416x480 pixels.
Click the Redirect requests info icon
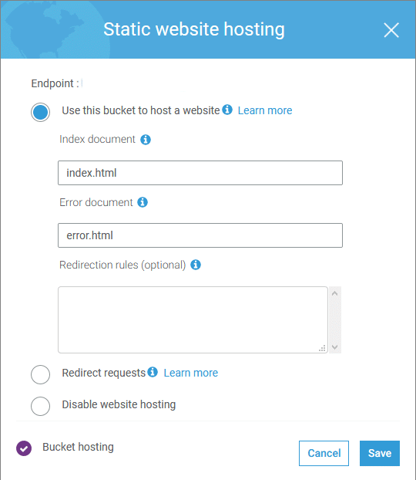153,372
